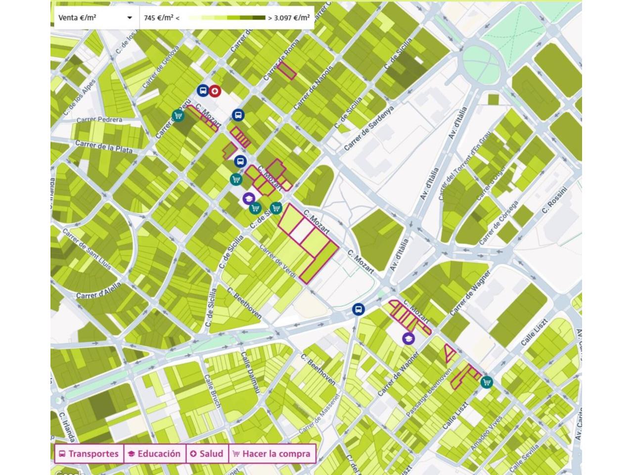The width and height of the screenshot is (633, 475).
Task: Click the darkest green swatch in the legend
Action: pyautogui.click(x=260, y=18)
